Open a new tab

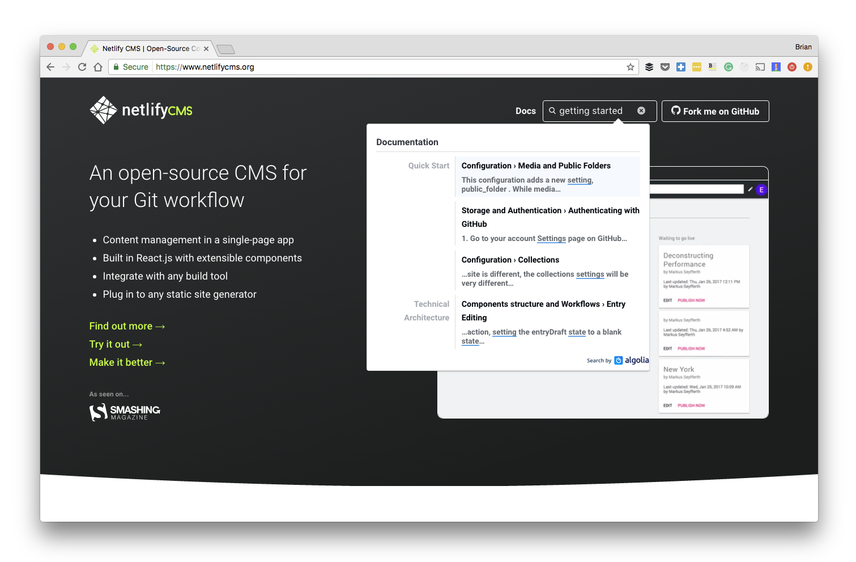(x=225, y=49)
